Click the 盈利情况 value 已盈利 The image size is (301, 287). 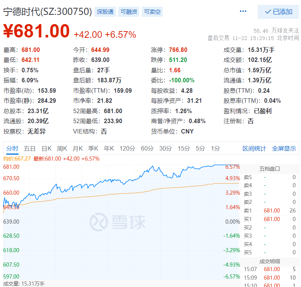pos(262,111)
